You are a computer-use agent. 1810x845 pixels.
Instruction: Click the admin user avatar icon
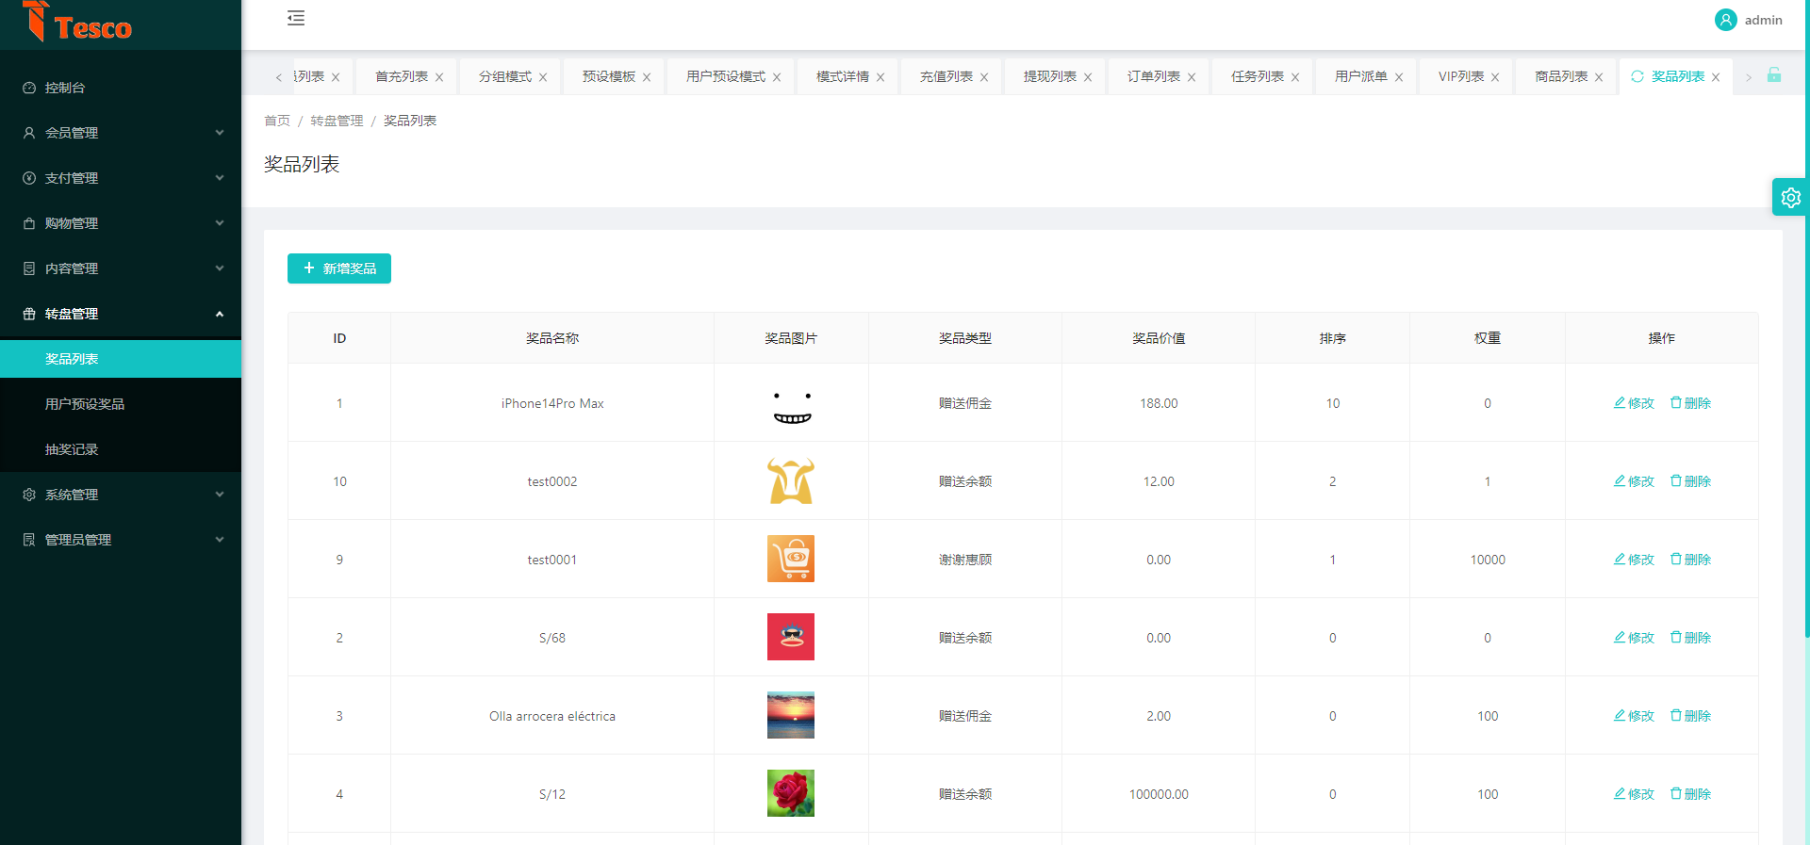tap(1725, 20)
